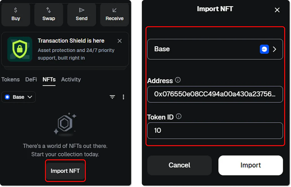This screenshot has width=291, height=187.
Task: Click the Send paper plane icon
Action: (82, 10)
